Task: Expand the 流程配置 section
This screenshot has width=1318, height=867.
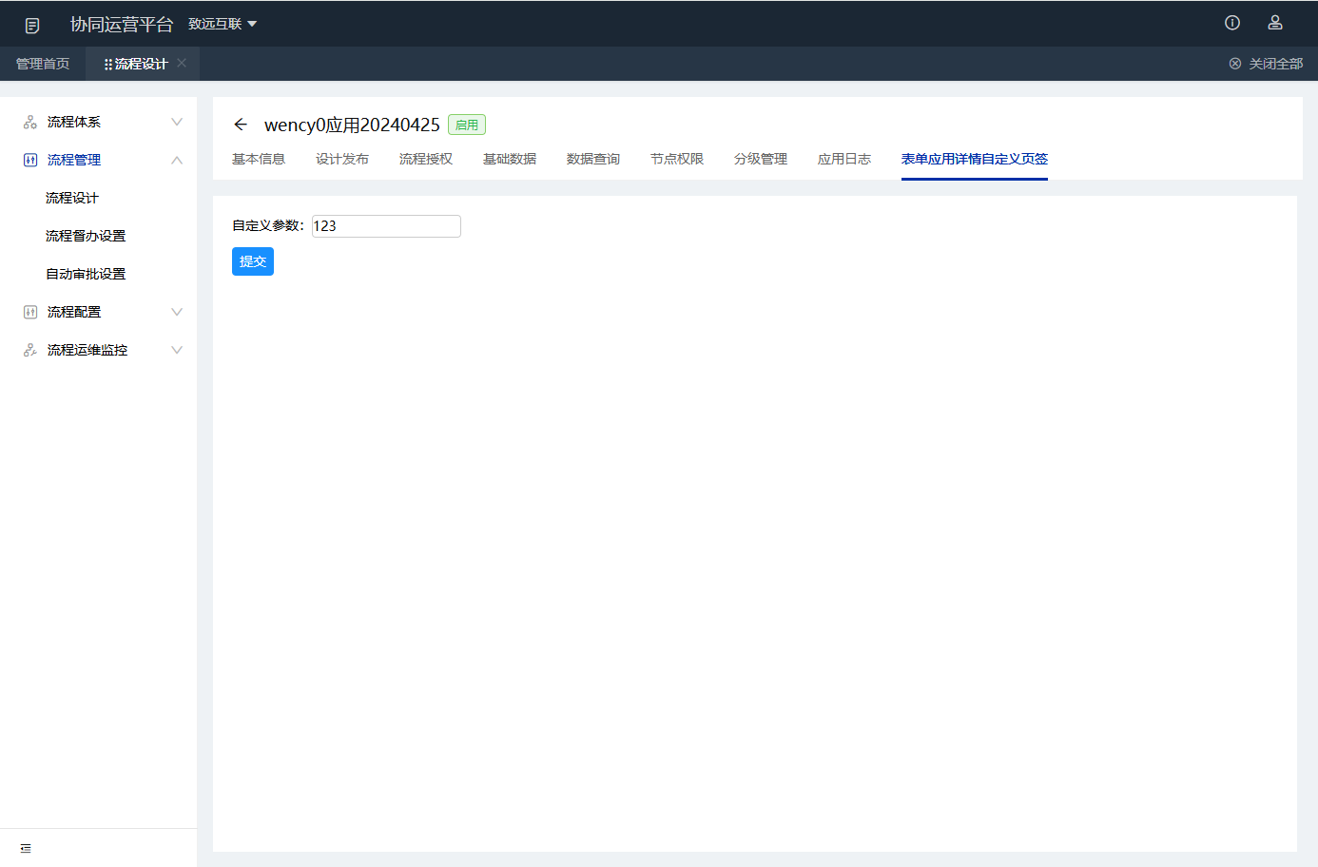Action: pyautogui.click(x=176, y=311)
